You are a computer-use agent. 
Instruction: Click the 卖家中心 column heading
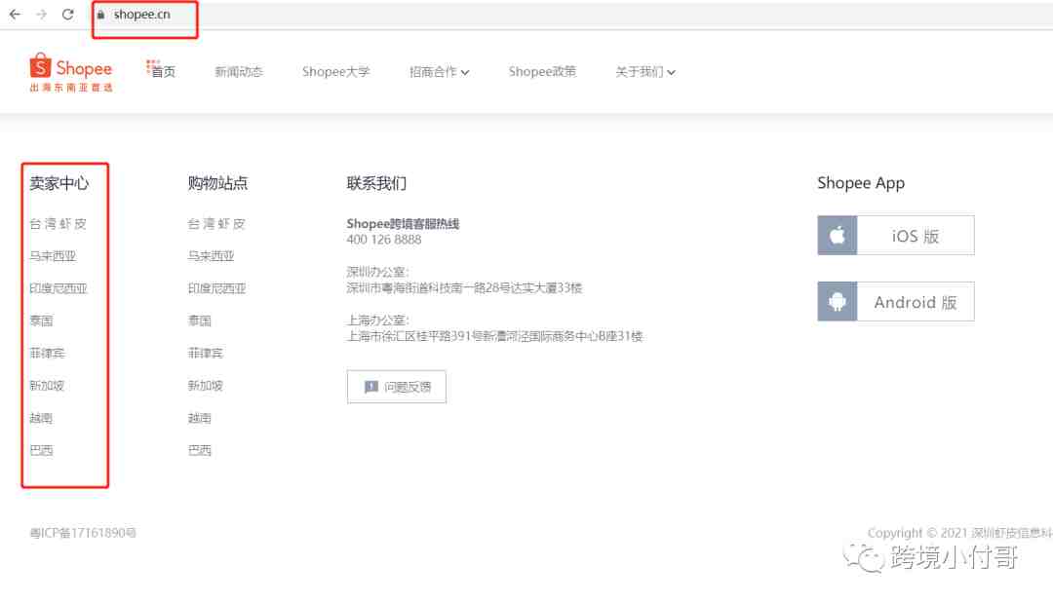[59, 183]
